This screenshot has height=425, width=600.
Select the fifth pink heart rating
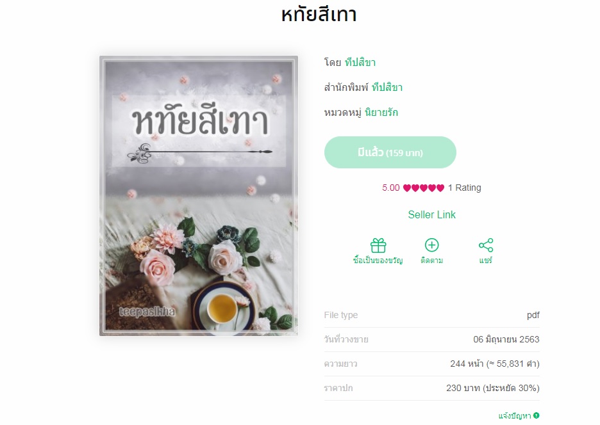coord(440,188)
